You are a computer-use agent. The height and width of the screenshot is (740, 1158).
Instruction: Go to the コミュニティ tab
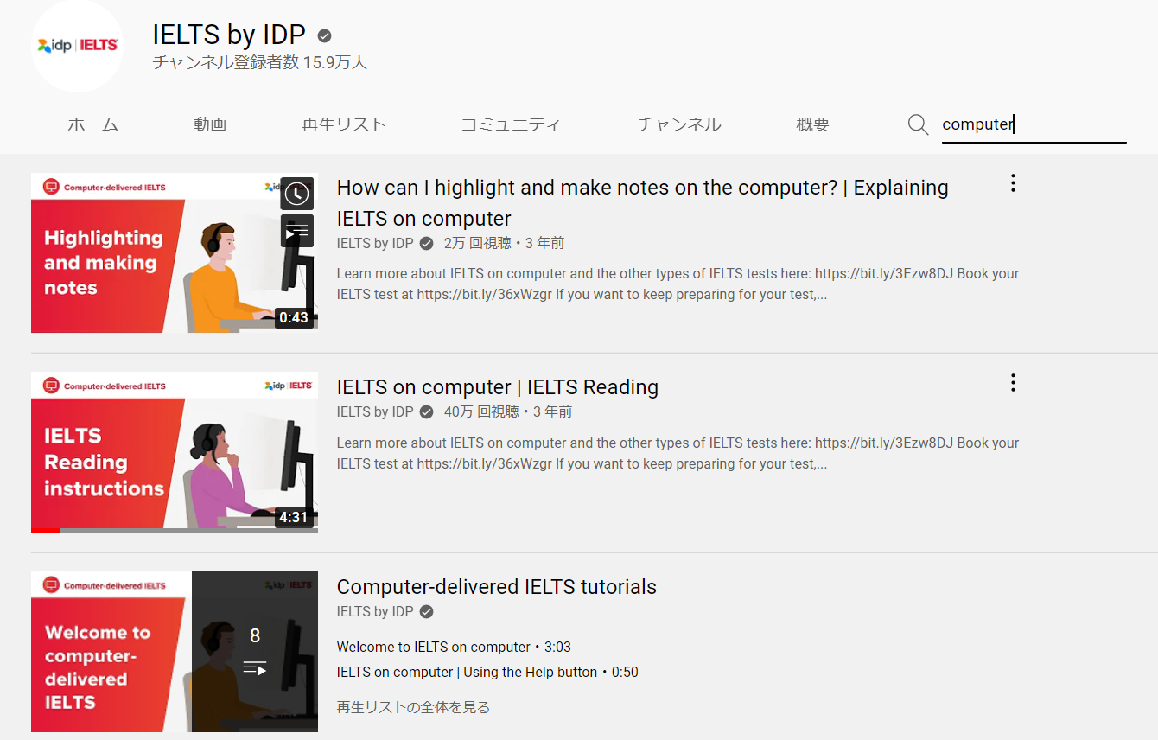[510, 124]
